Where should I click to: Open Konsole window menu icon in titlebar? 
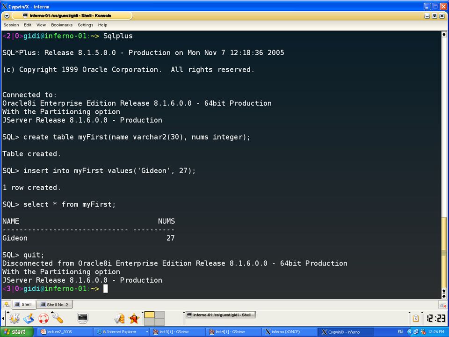click(x=7, y=16)
